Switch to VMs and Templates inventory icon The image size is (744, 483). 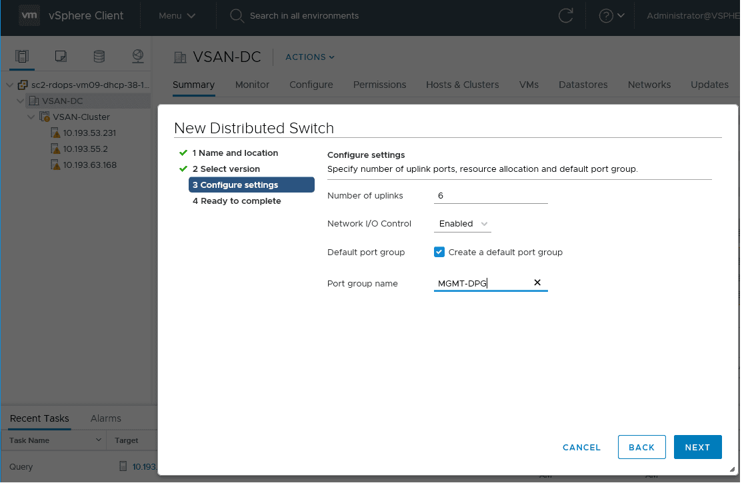61,56
